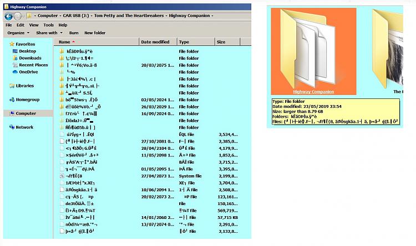Click the Highway Companion label under the thumbnail
Viewport: 416px width, 246px height.
tap(313, 92)
